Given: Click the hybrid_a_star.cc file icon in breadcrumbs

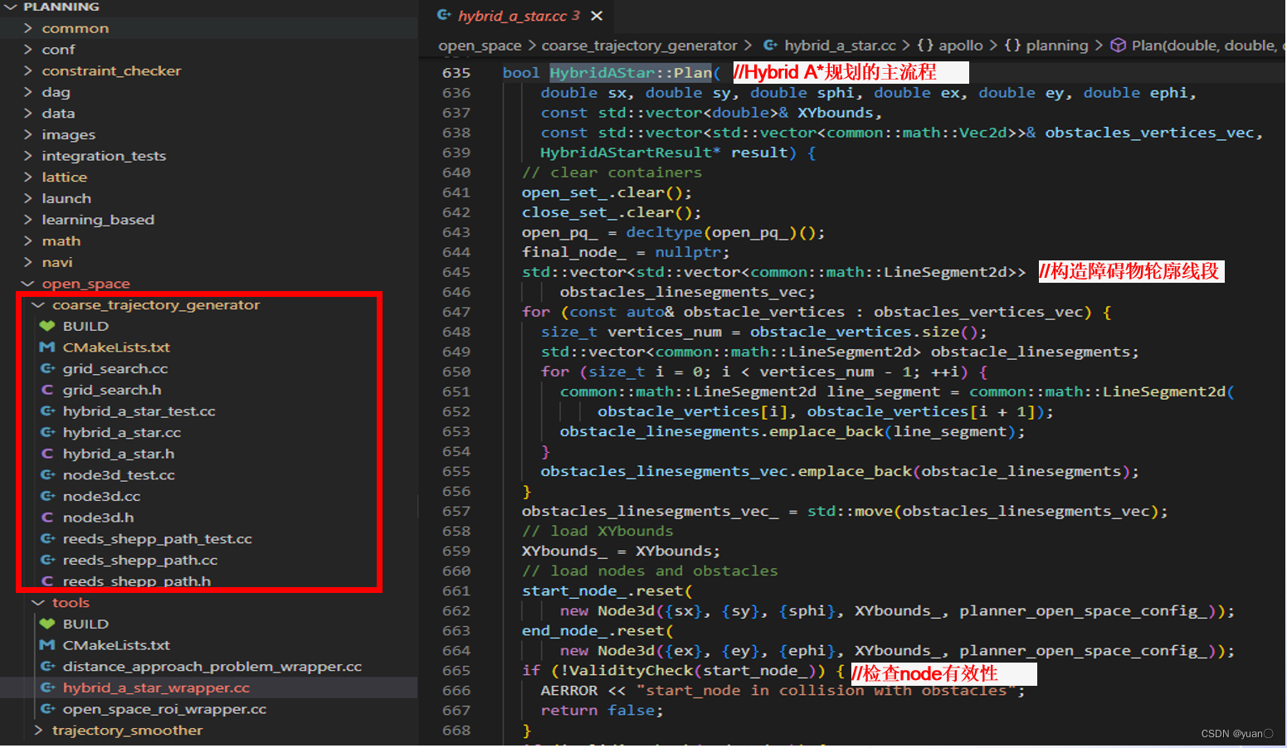Looking at the screenshot, I should (x=771, y=46).
